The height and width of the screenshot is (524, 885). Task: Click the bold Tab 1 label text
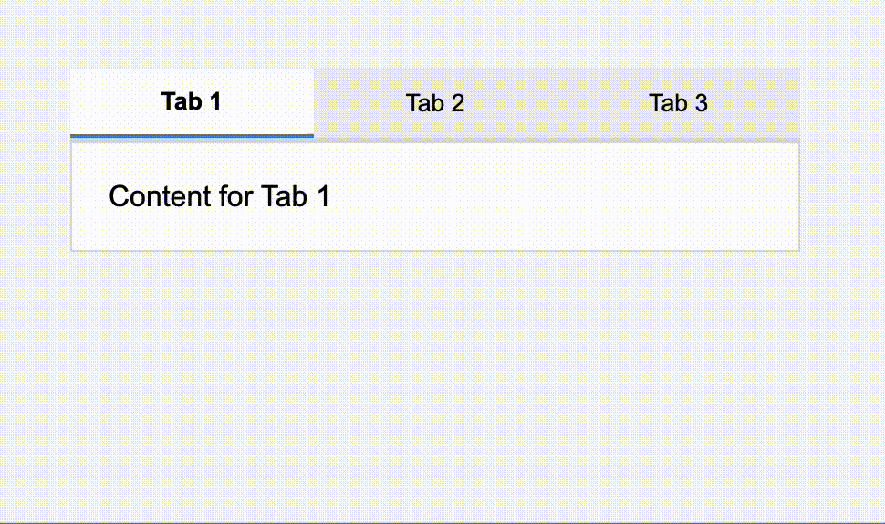[x=192, y=101]
